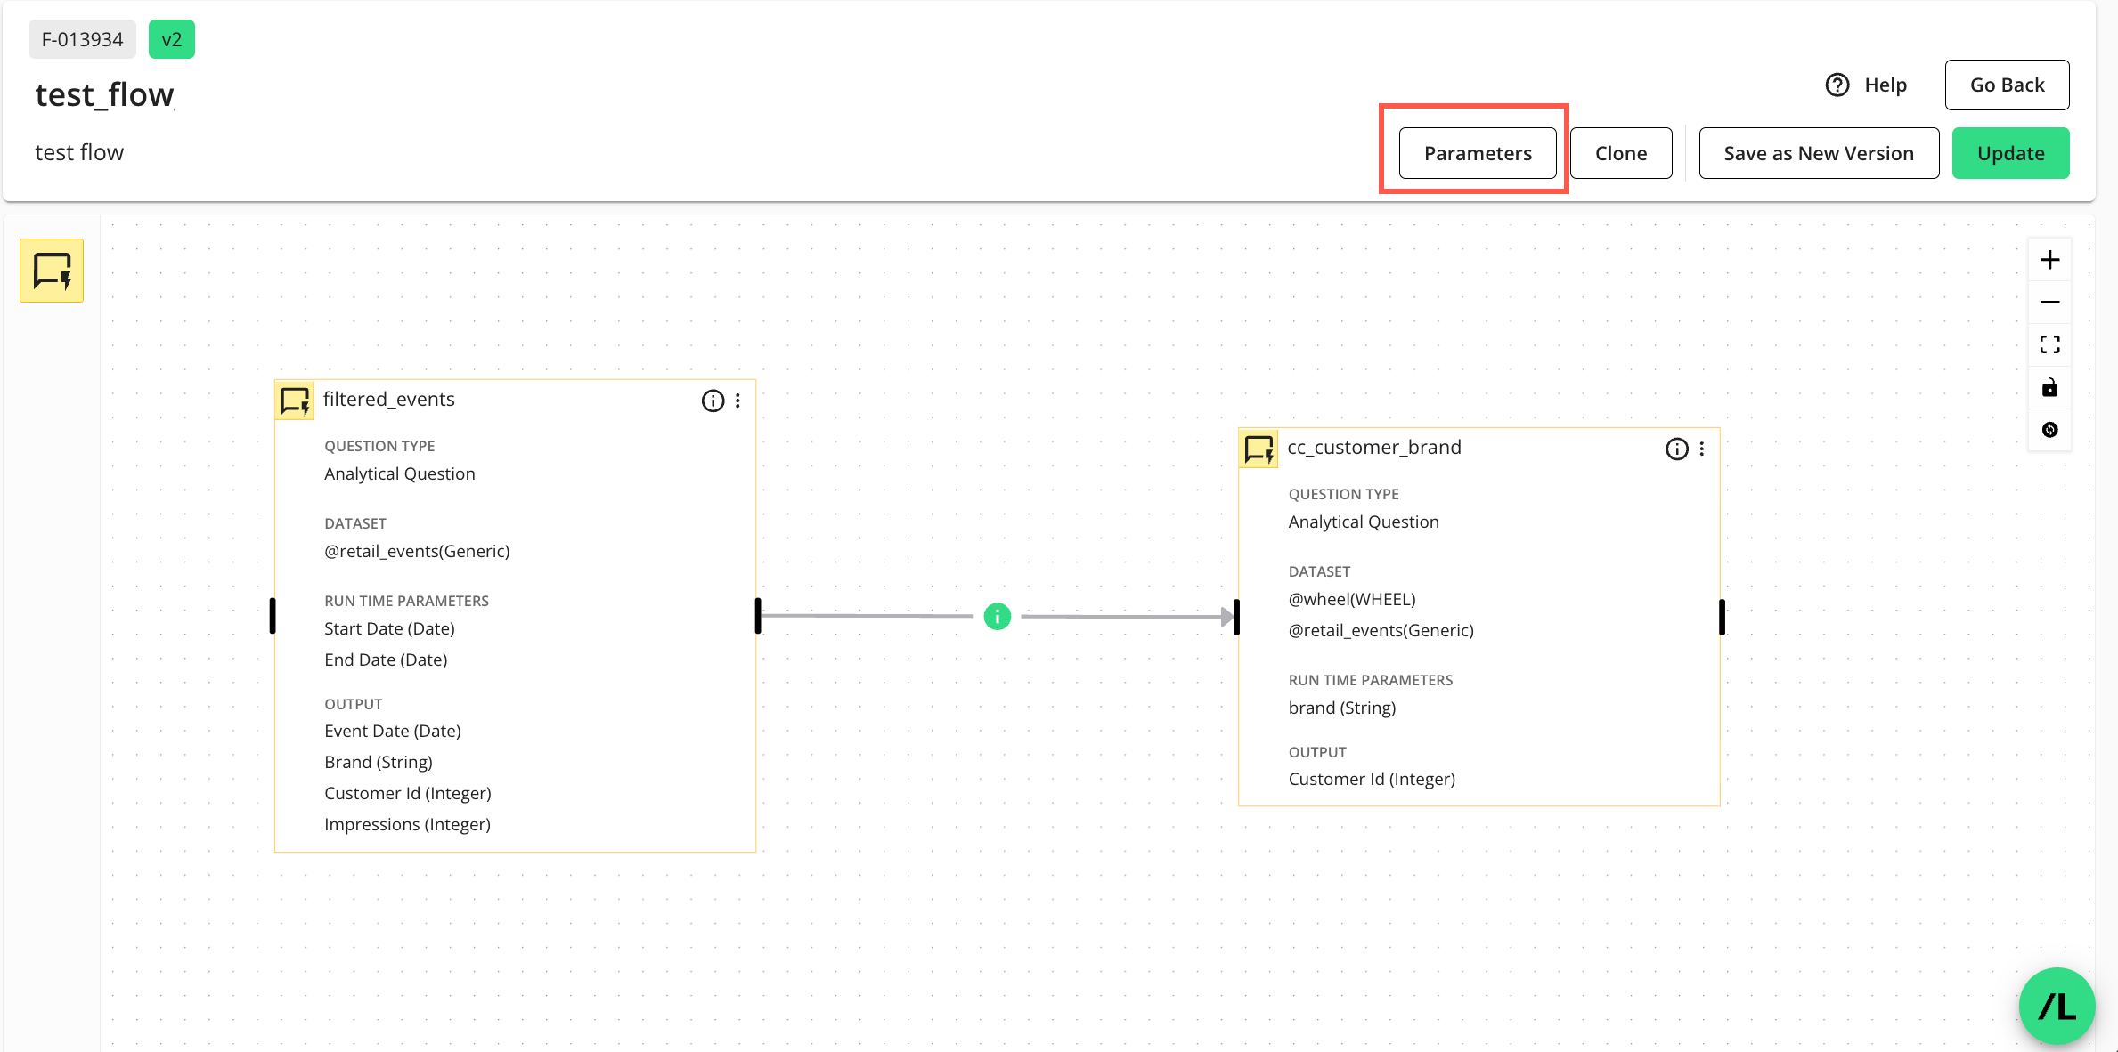Click Save as New Version
This screenshot has height=1052, width=2118.
(x=1818, y=153)
